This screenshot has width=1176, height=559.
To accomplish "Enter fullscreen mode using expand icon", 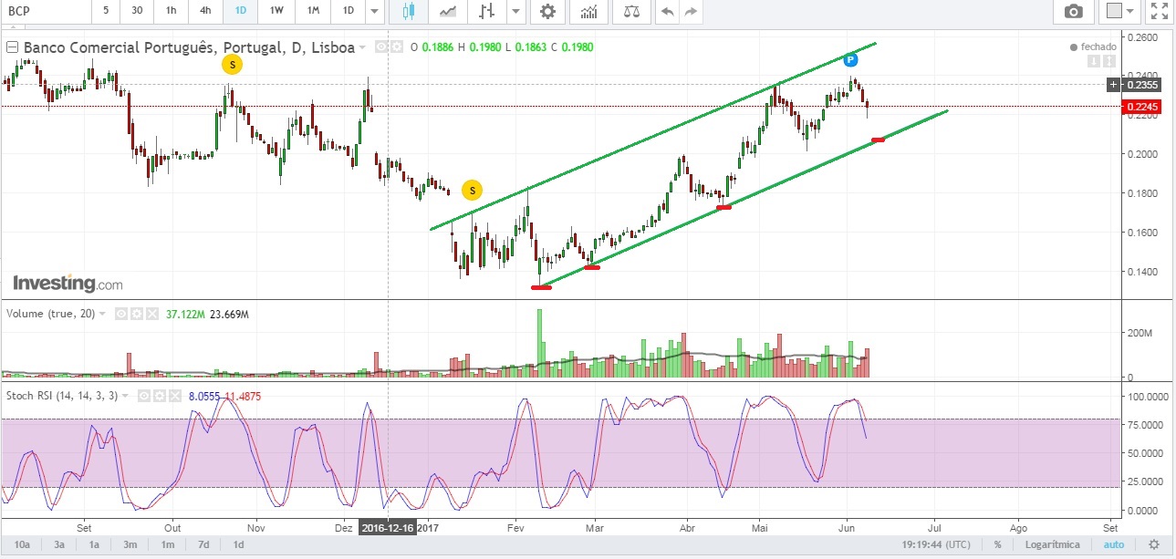I will (1159, 11).
